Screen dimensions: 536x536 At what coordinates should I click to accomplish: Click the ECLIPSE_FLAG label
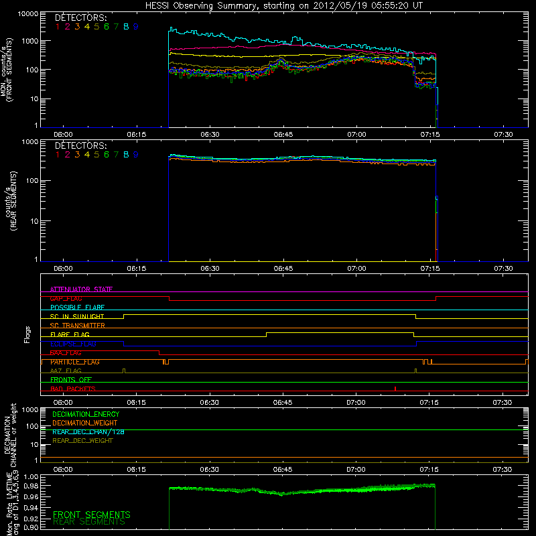click(73, 344)
